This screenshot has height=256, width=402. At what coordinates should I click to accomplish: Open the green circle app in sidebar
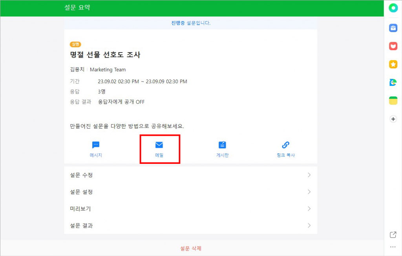point(393,8)
